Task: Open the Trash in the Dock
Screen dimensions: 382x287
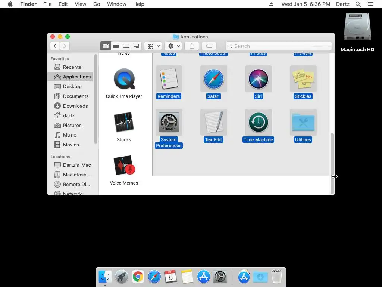Action: (277, 277)
